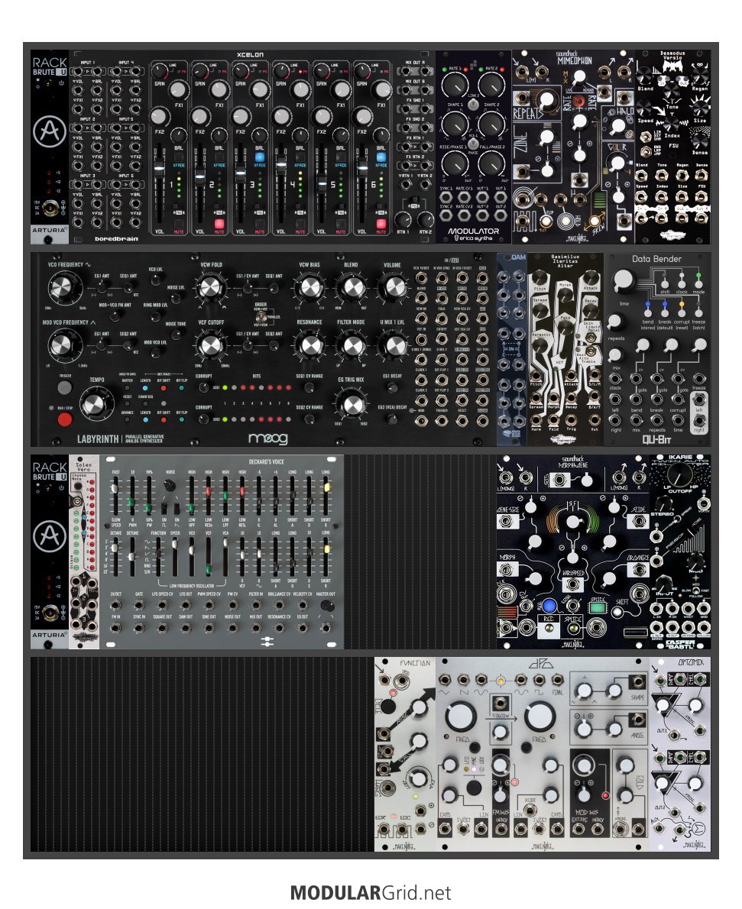Screen dimensions: 742x909
Task: Click the Modulator FALL/PHASE 2 knob
Action: 492,163
